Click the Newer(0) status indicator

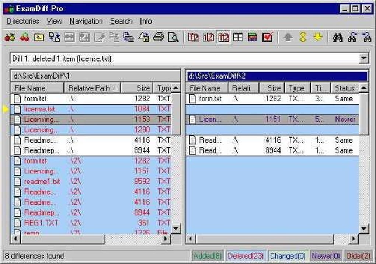(326, 256)
